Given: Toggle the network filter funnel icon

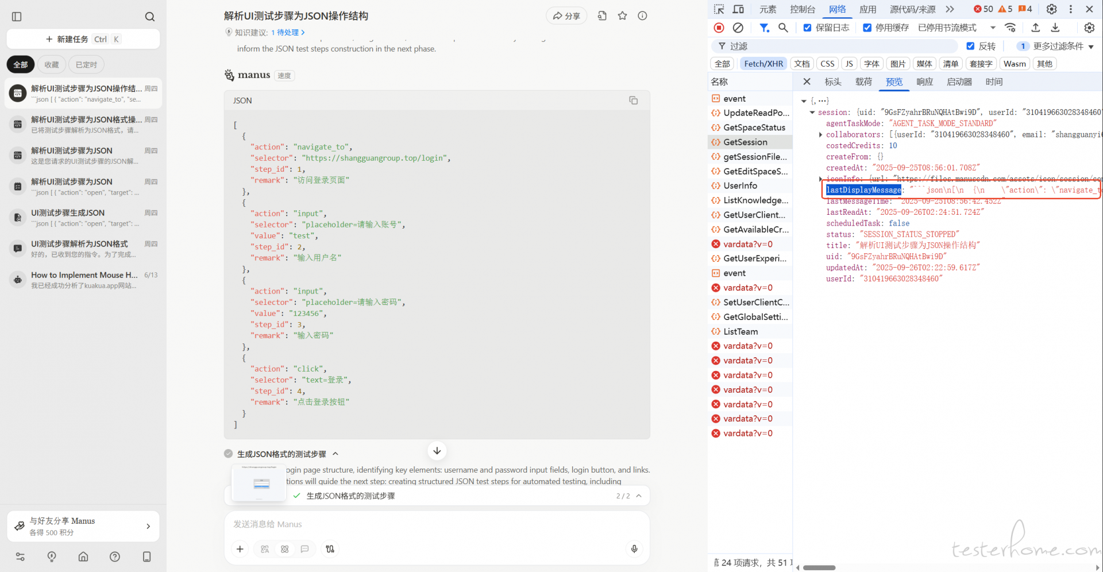Looking at the screenshot, I should click(x=764, y=28).
